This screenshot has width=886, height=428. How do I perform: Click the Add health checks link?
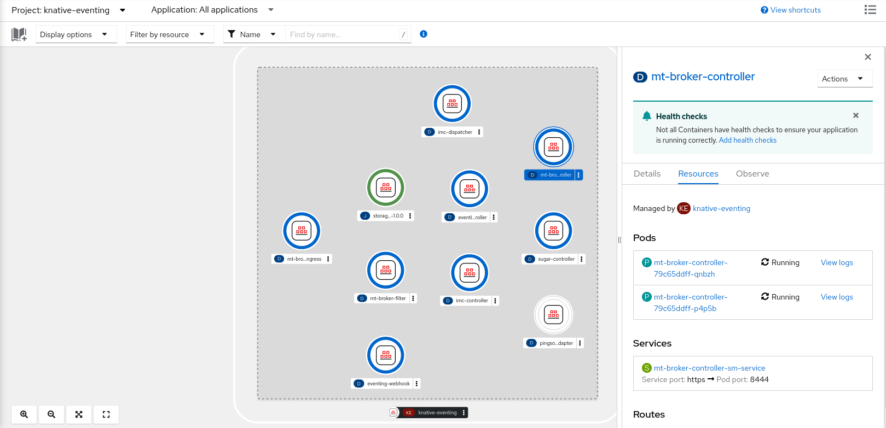748,140
